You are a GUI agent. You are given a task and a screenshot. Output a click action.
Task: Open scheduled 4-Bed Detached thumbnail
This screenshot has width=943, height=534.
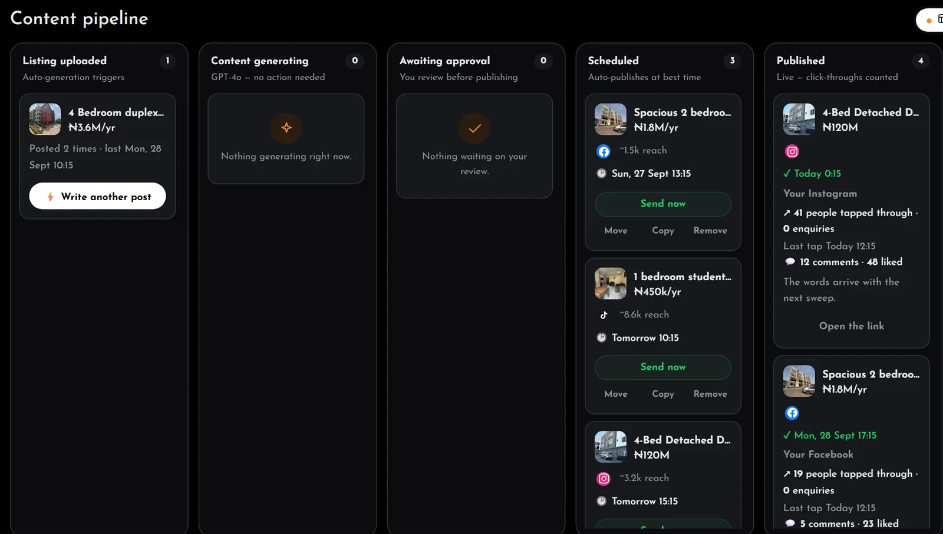click(x=611, y=447)
